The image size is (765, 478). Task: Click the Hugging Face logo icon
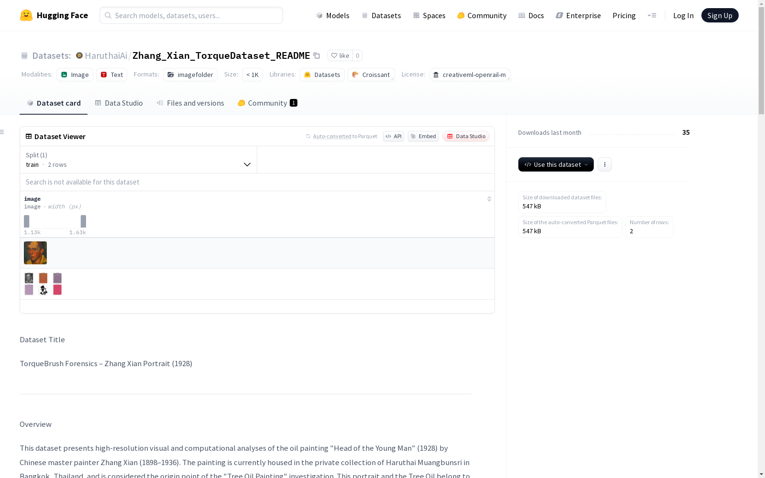[x=26, y=15]
